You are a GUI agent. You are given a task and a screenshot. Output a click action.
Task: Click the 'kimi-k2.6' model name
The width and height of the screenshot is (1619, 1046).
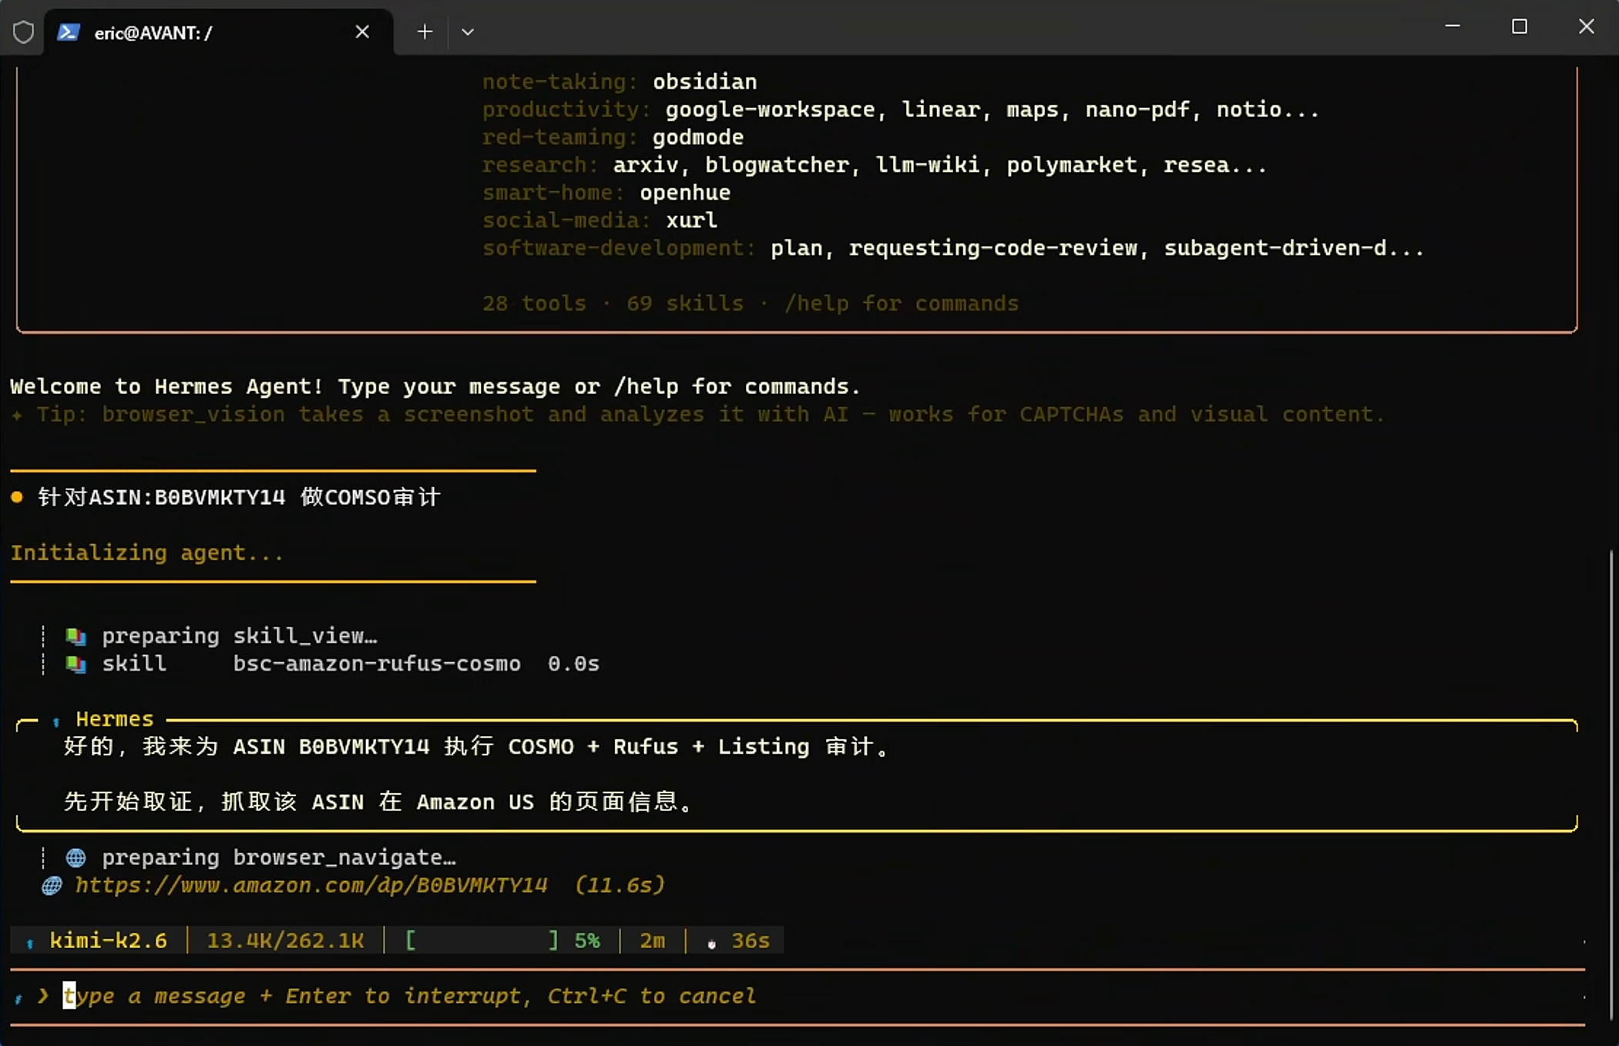click(x=109, y=941)
